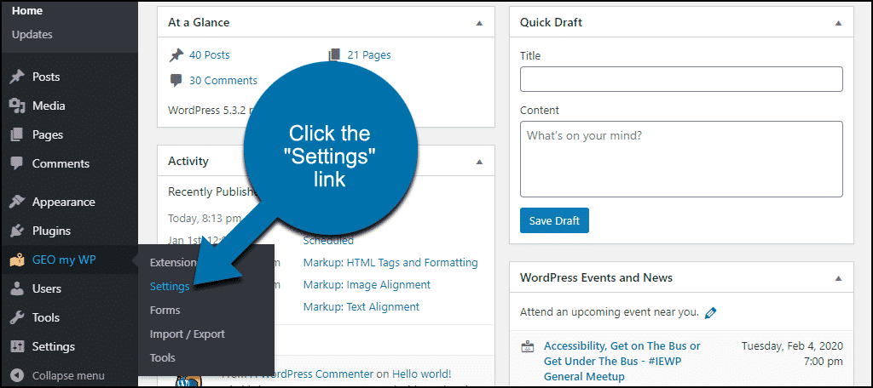Click the Users person icon
The height and width of the screenshot is (388, 873).
[17, 288]
